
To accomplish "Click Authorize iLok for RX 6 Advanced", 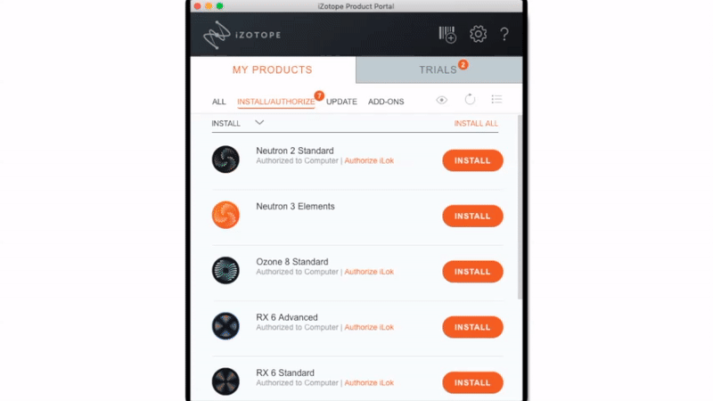I will (x=369, y=327).
